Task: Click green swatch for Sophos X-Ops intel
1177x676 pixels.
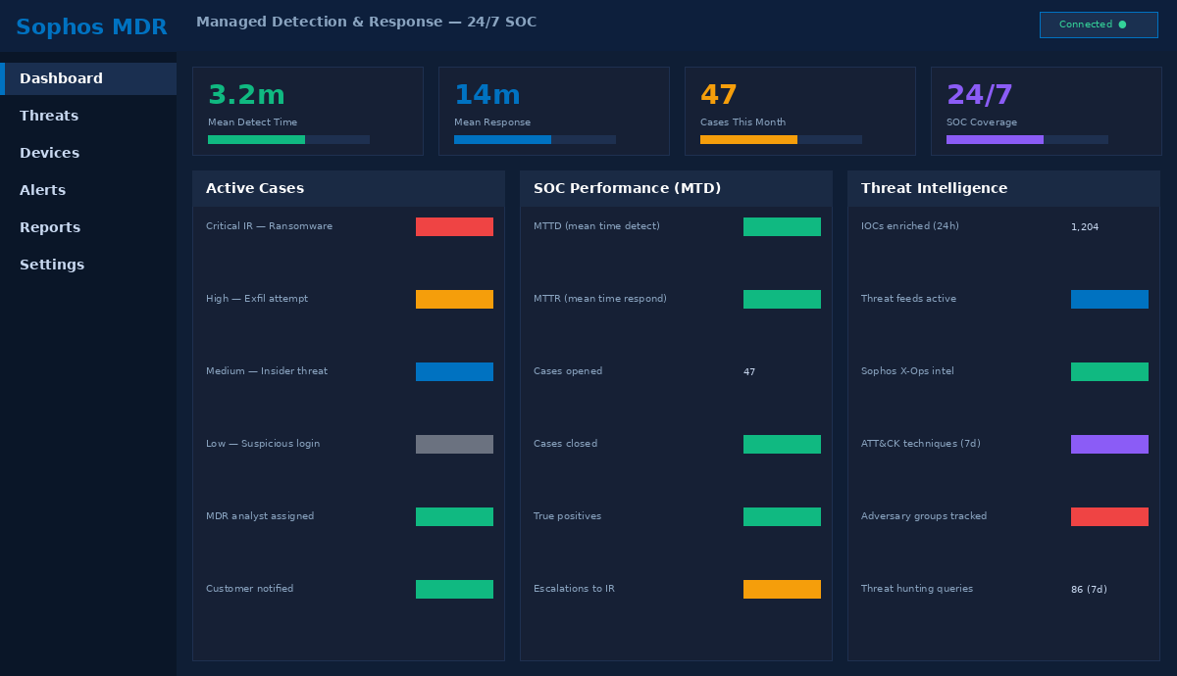Action: tap(1109, 371)
